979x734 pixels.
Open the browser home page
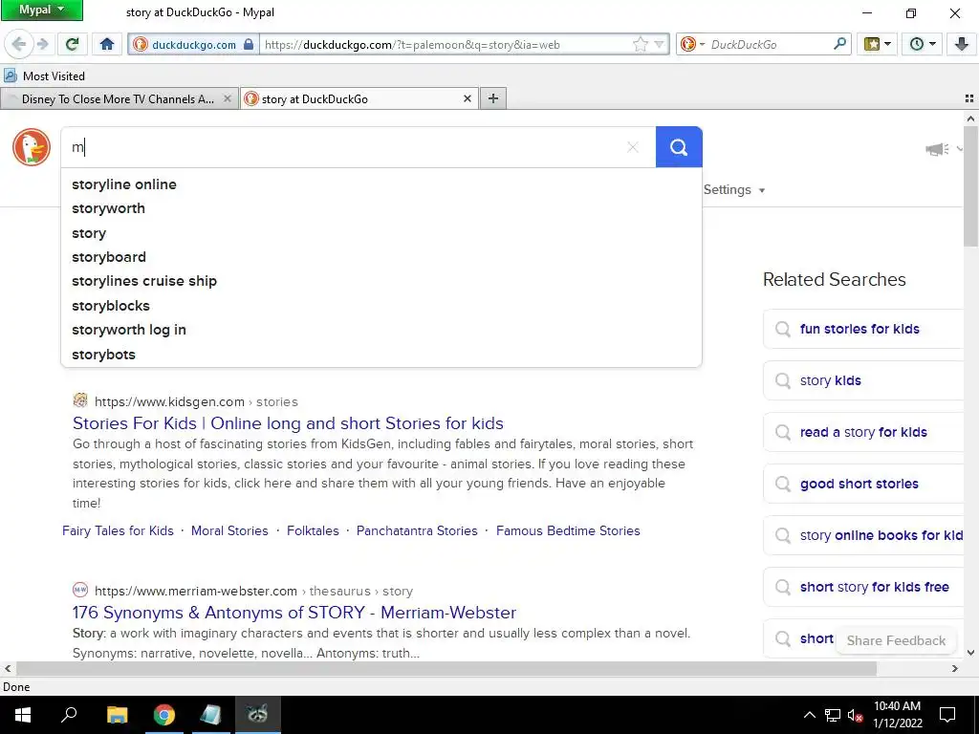pos(107,44)
